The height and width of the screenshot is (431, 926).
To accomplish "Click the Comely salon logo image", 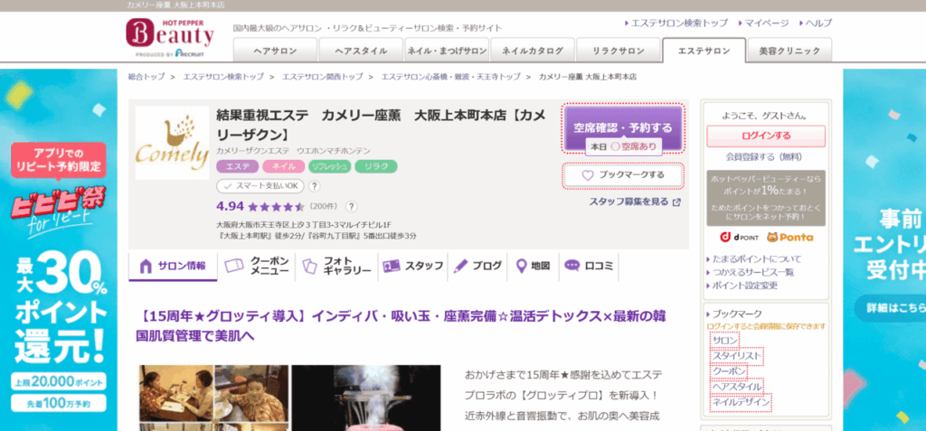I will tap(172, 143).
